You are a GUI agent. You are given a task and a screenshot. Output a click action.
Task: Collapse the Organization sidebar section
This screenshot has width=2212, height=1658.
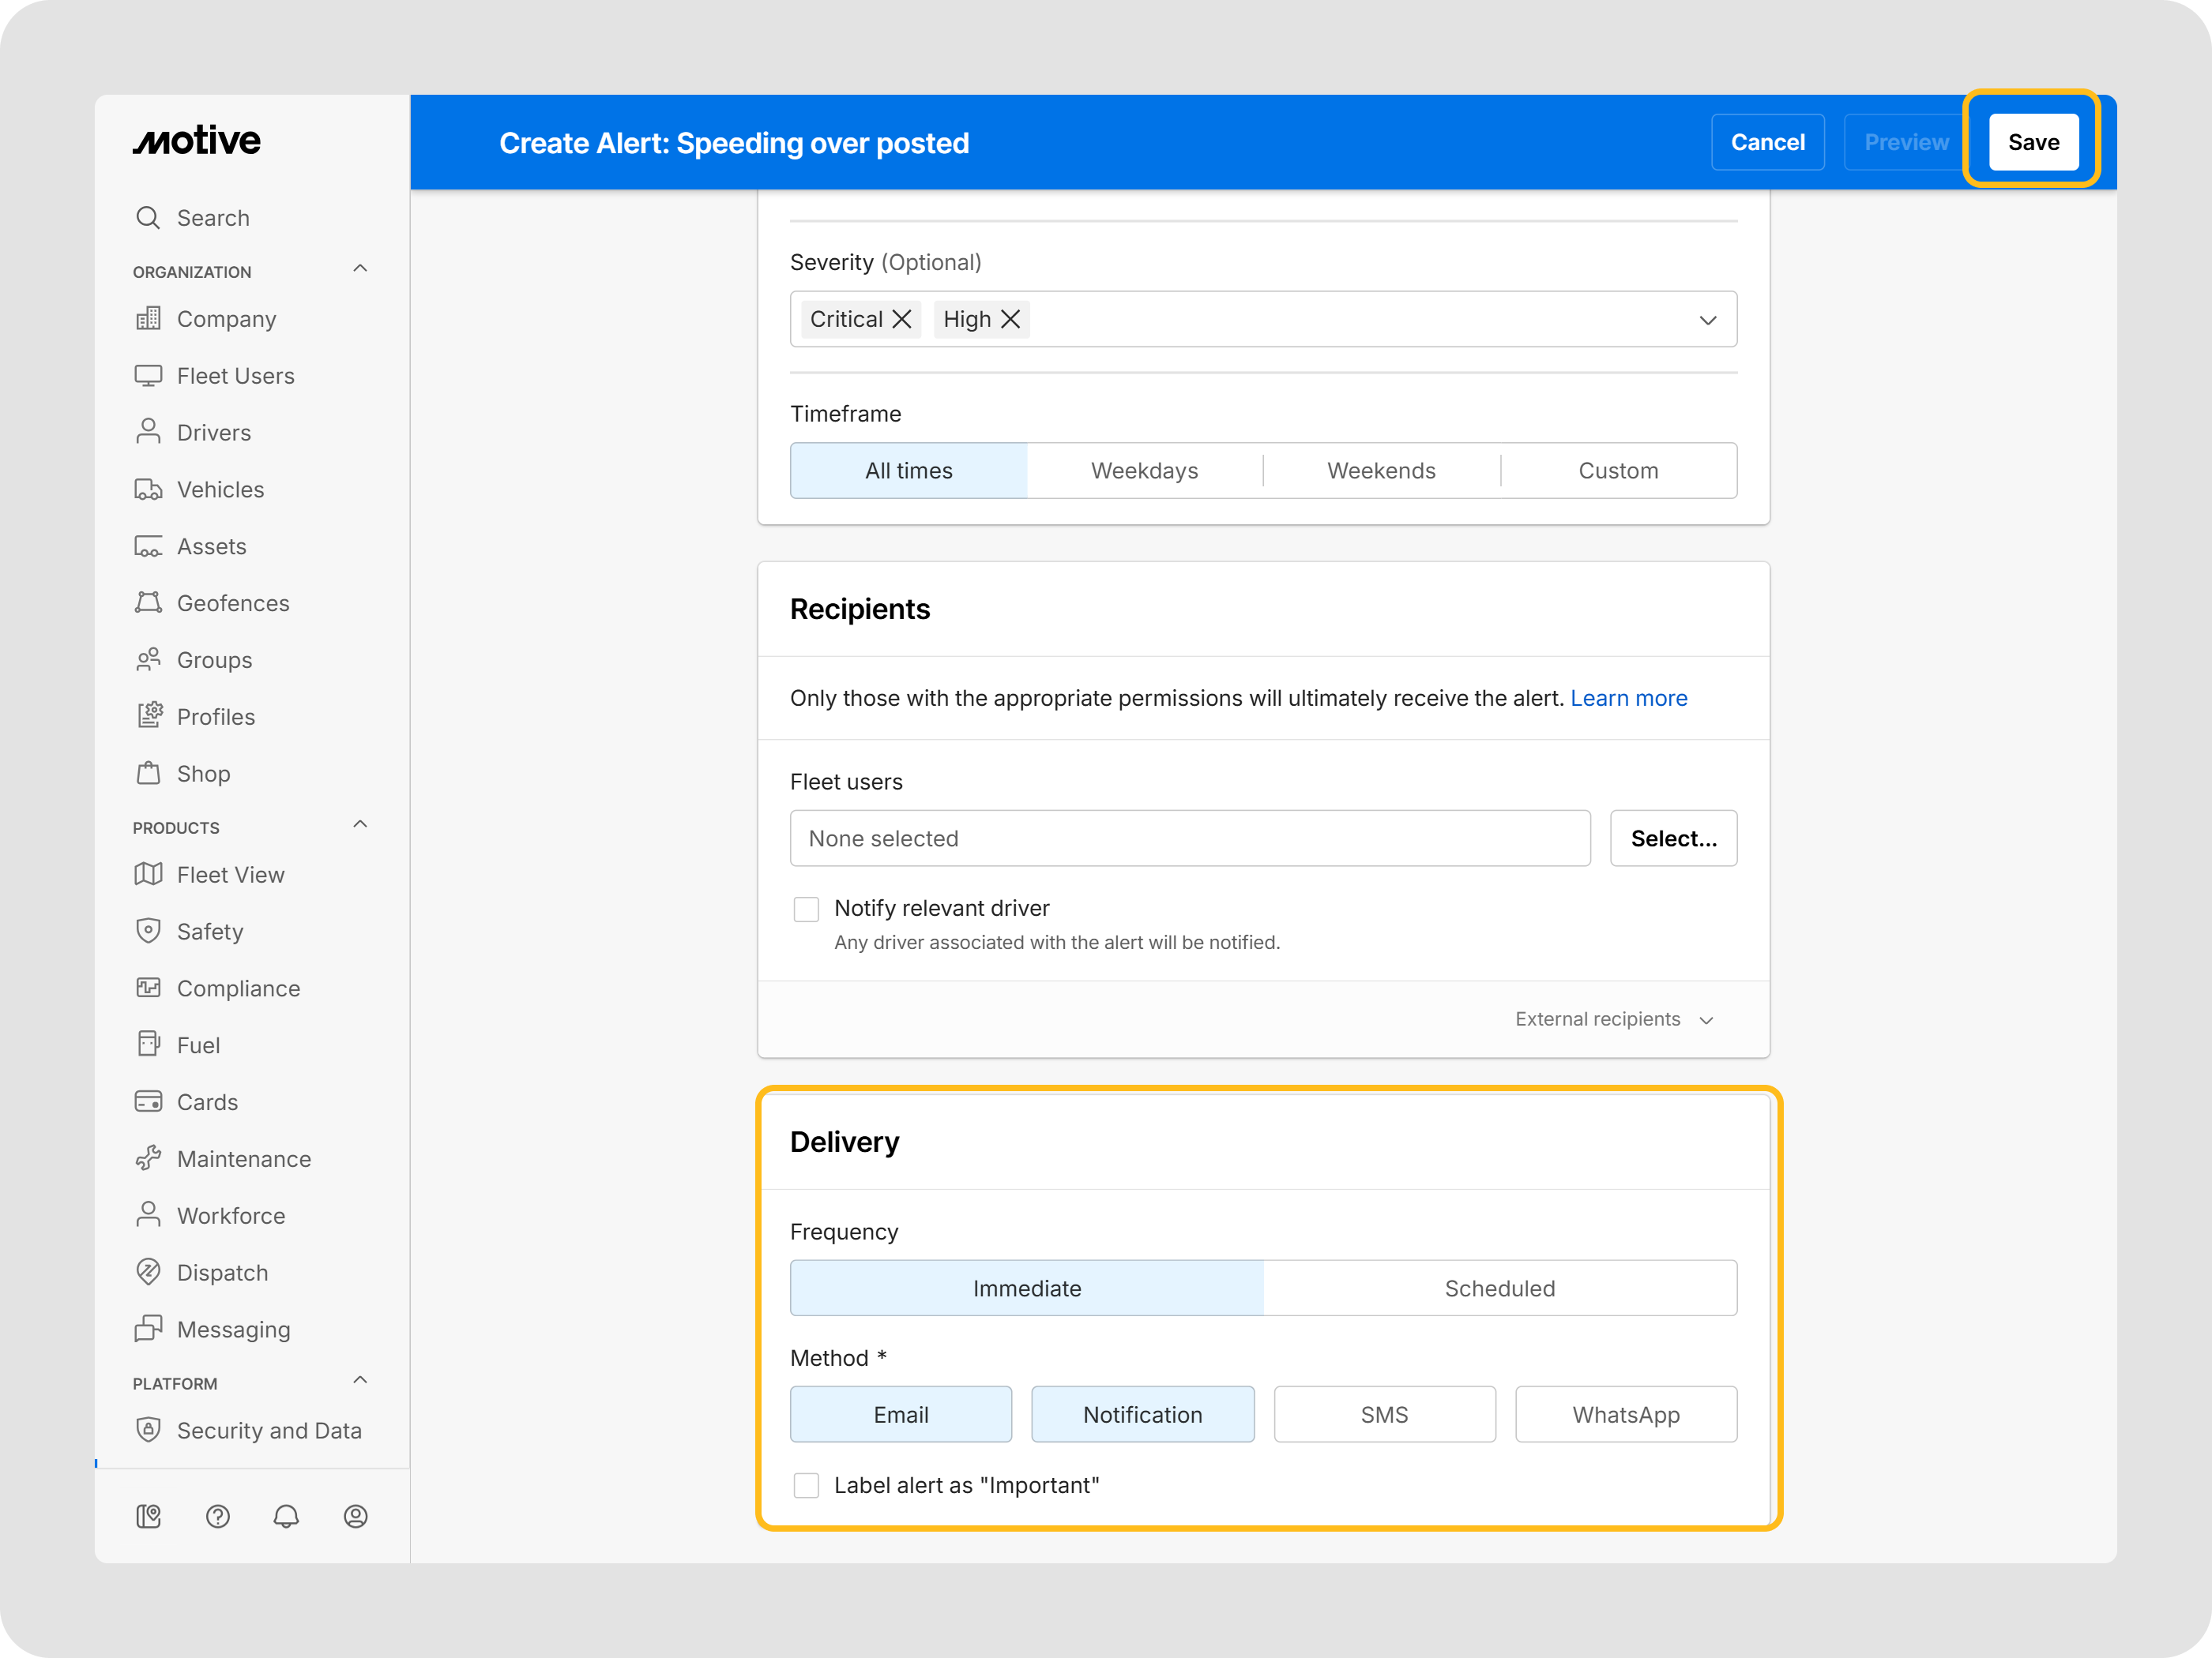[360, 269]
